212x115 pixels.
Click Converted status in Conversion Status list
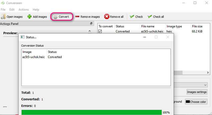click(x=55, y=57)
